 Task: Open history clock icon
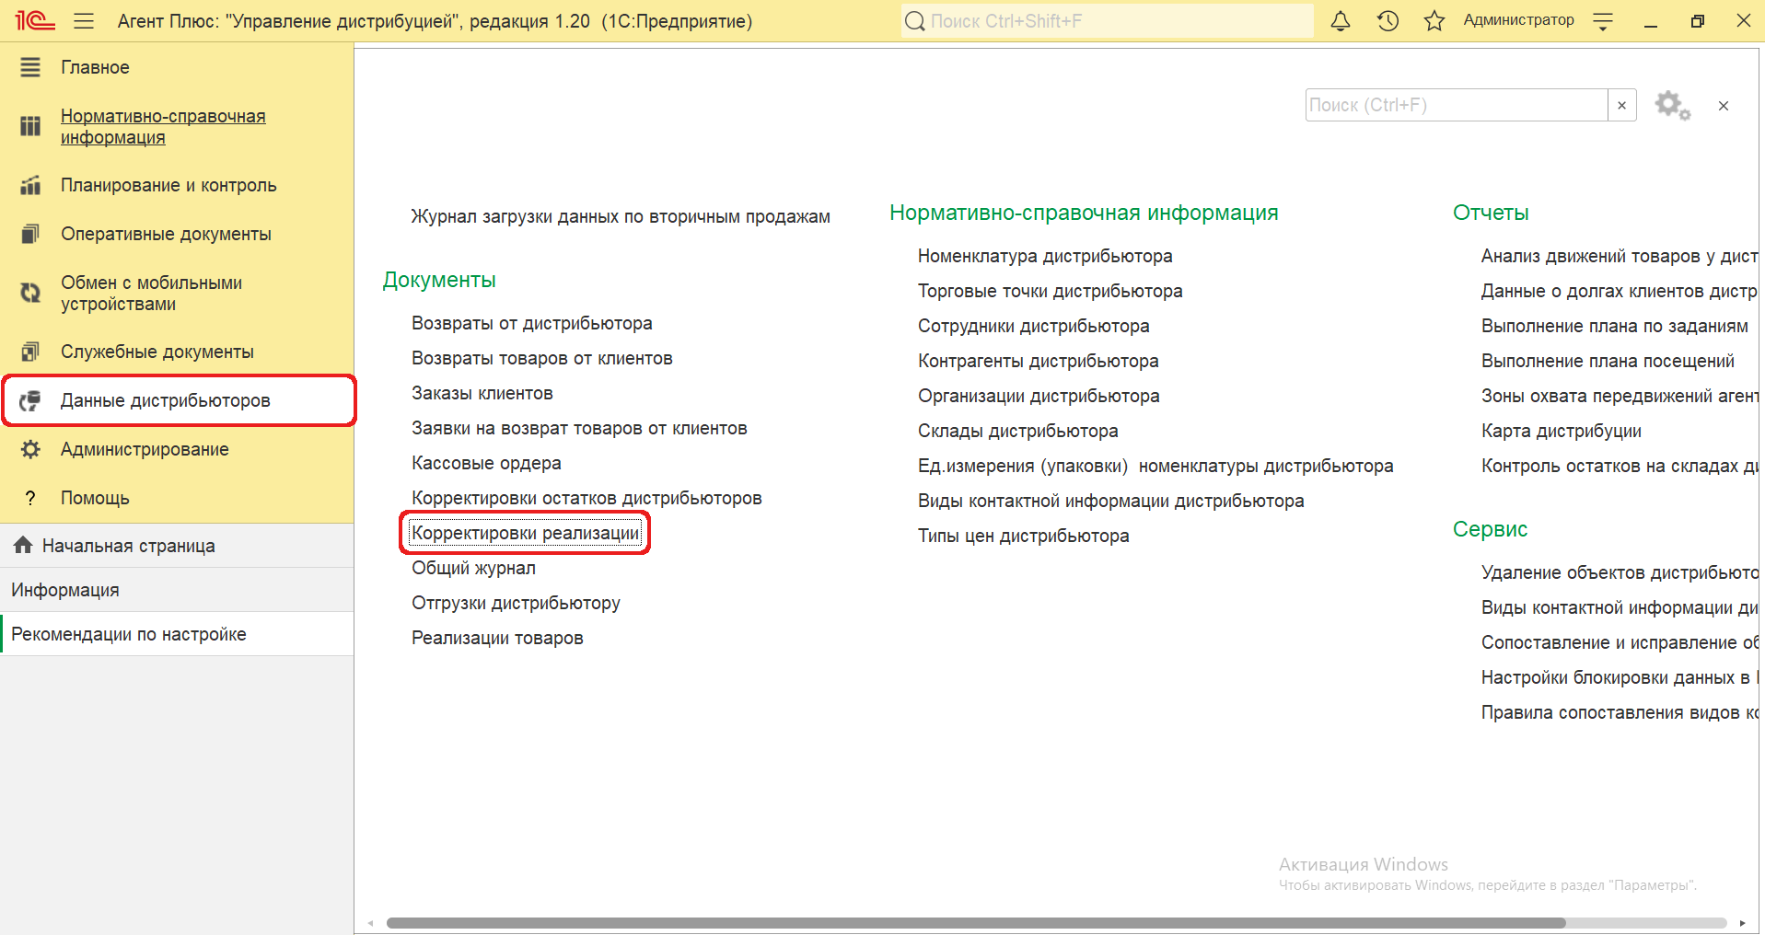point(1388,20)
